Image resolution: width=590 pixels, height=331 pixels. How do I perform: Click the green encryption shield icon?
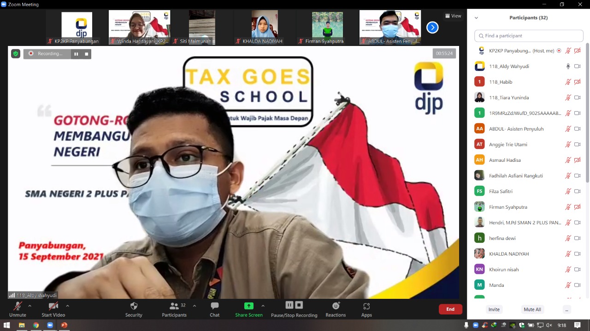tap(16, 54)
